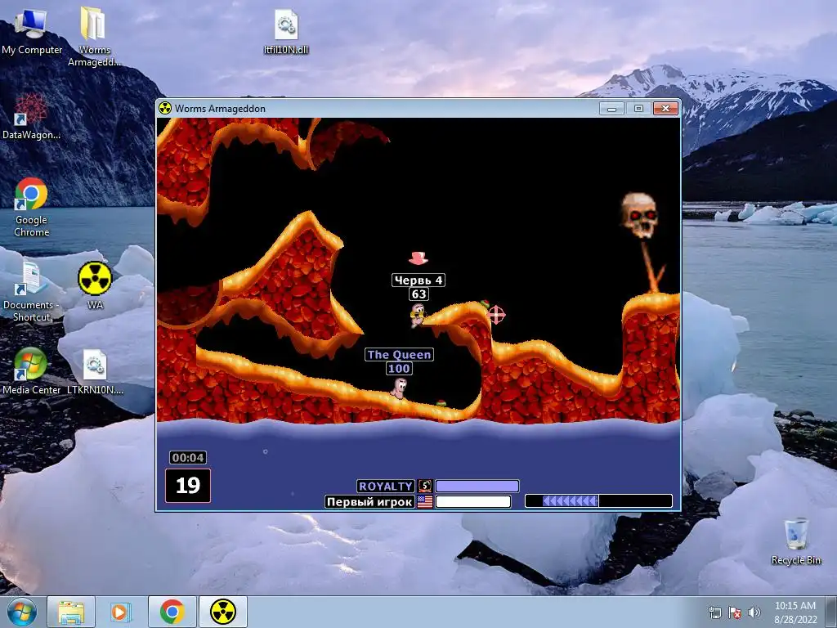Image resolution: width=837 pixels, height=628 pixels.
Task: Click the round clock showing 00:04
Action: point(188,458)
